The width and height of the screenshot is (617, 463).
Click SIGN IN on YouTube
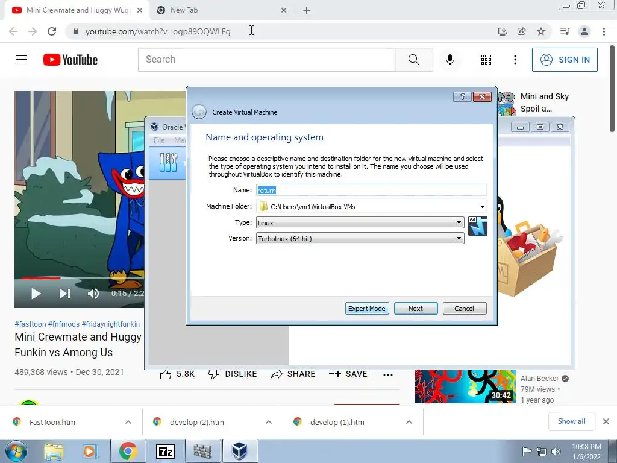pos(565,60)
